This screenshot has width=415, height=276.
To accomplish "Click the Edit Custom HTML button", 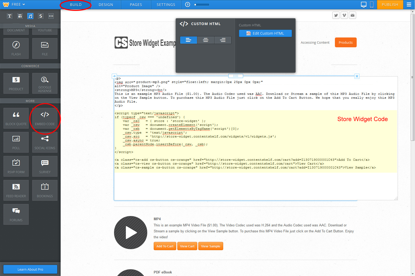I will coord(265,33).
